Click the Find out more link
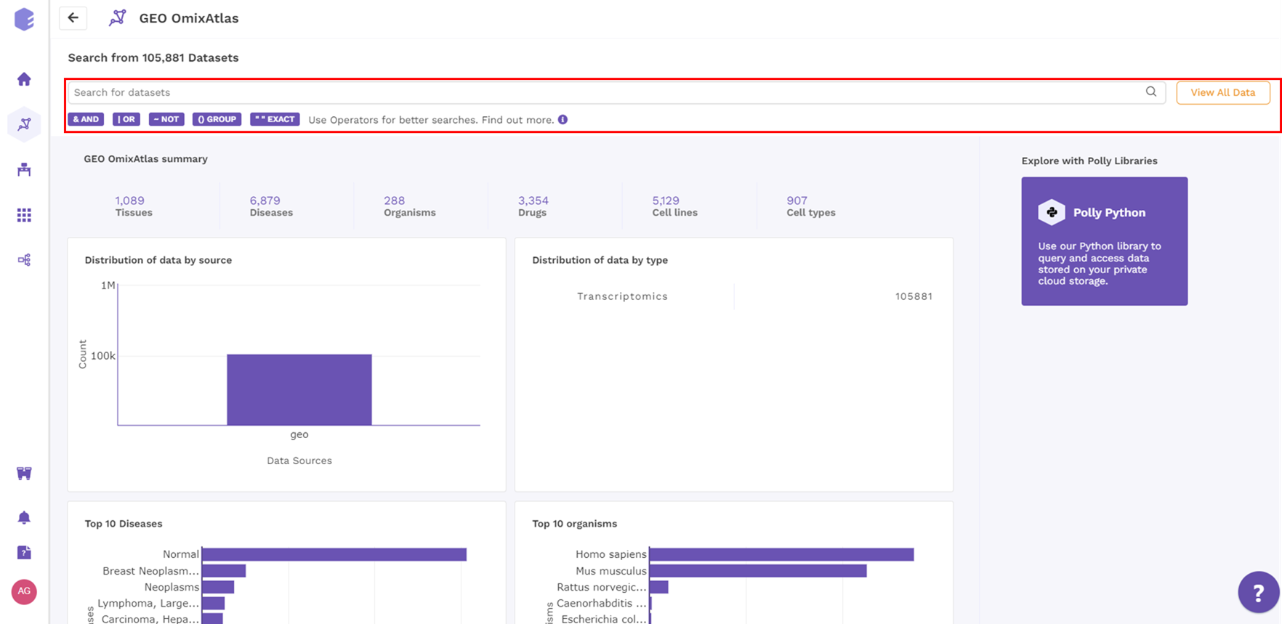Image resolution: width=1282 pixels, height=624 pixels. click(517, 120)
